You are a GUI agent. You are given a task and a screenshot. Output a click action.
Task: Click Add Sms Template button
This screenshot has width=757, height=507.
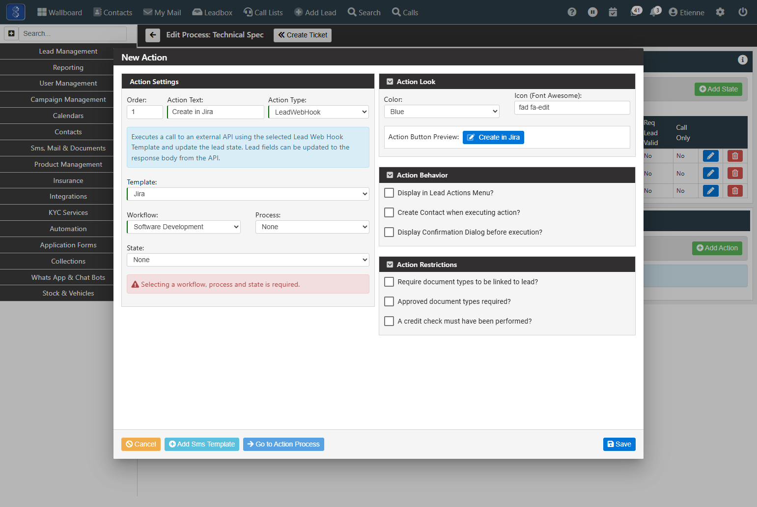202,444
